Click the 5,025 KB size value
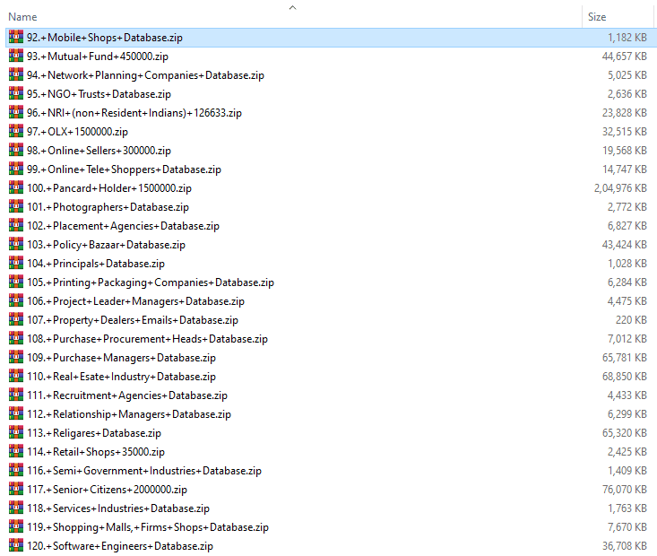 627,75
